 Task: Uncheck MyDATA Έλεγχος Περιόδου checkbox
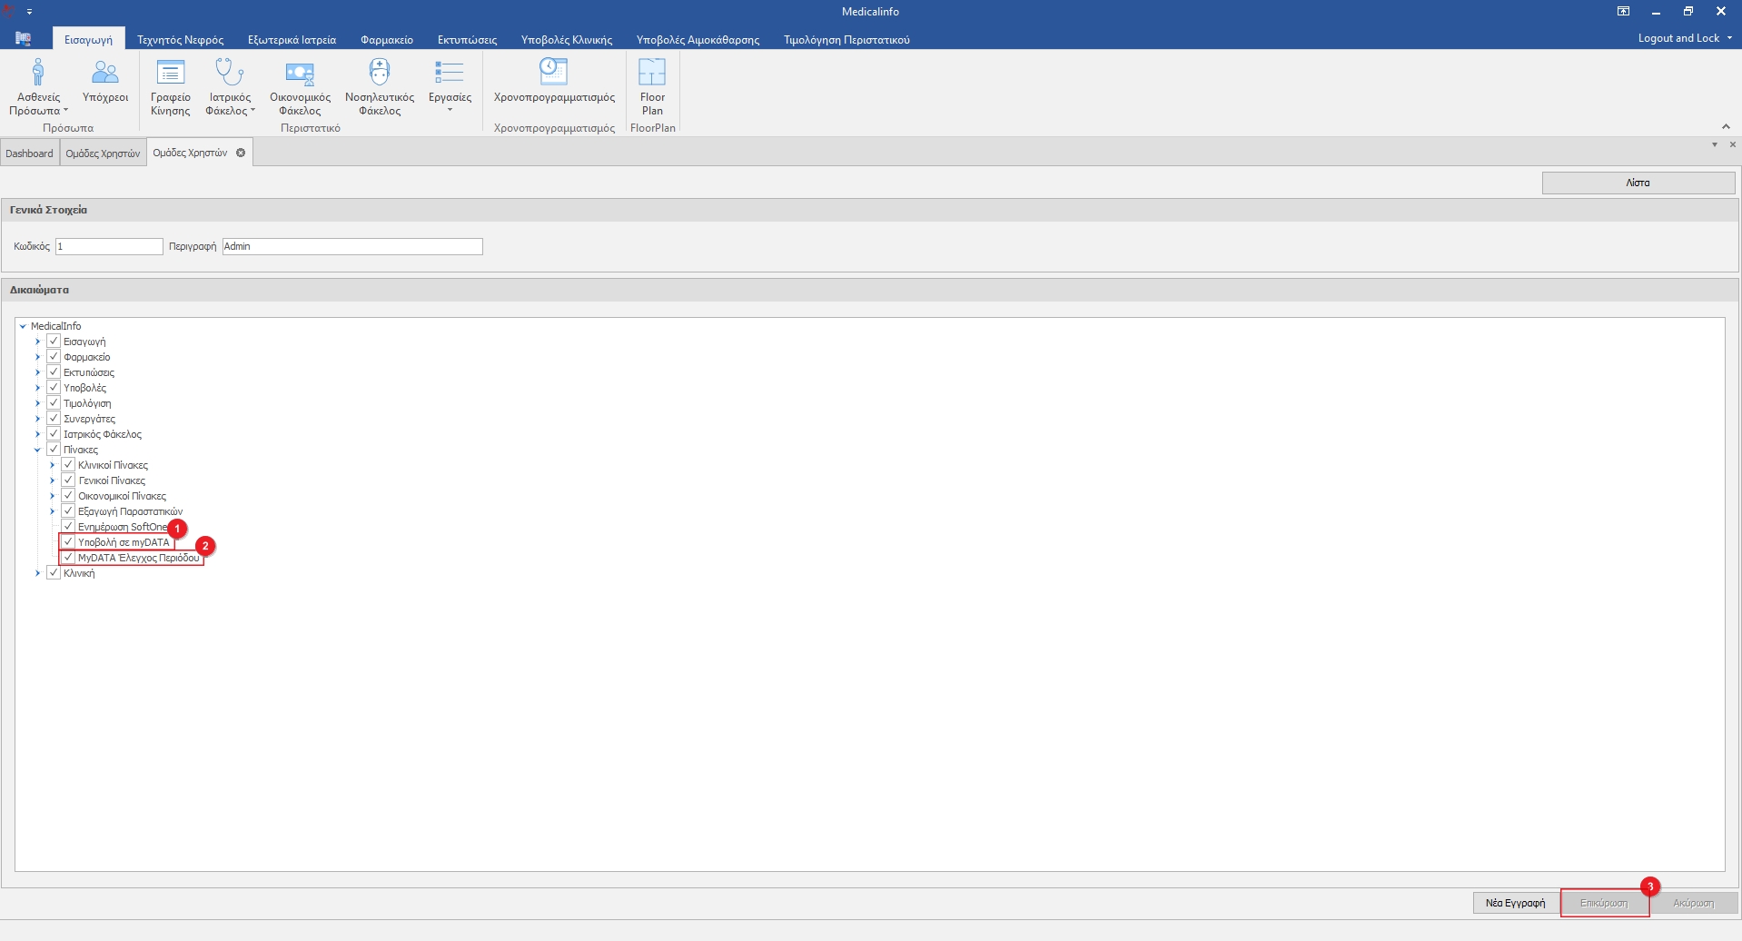click(x=68, y=558)
